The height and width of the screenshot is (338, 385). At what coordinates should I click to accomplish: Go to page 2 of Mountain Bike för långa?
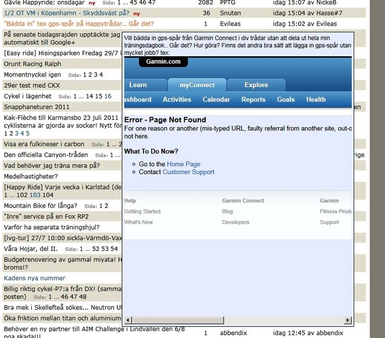pyautogui.click(x=106, y=205)
